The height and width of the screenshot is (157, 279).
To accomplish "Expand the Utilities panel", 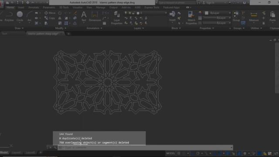I will coord(256,28).
